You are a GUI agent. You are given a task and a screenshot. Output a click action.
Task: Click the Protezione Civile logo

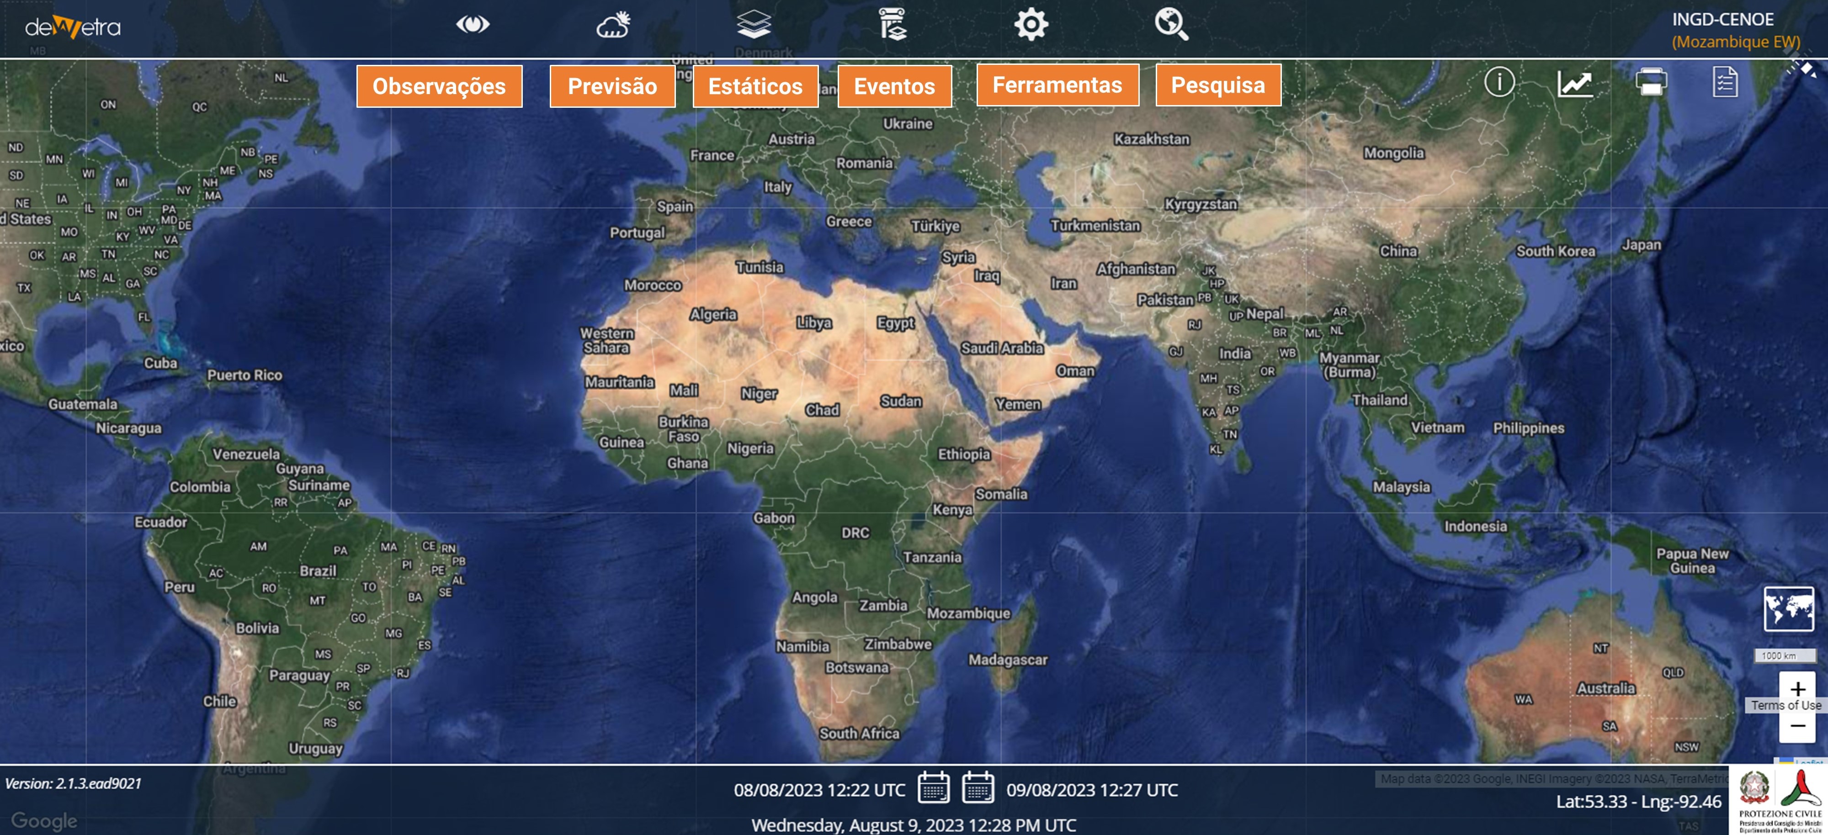[x=1779, y=801]
